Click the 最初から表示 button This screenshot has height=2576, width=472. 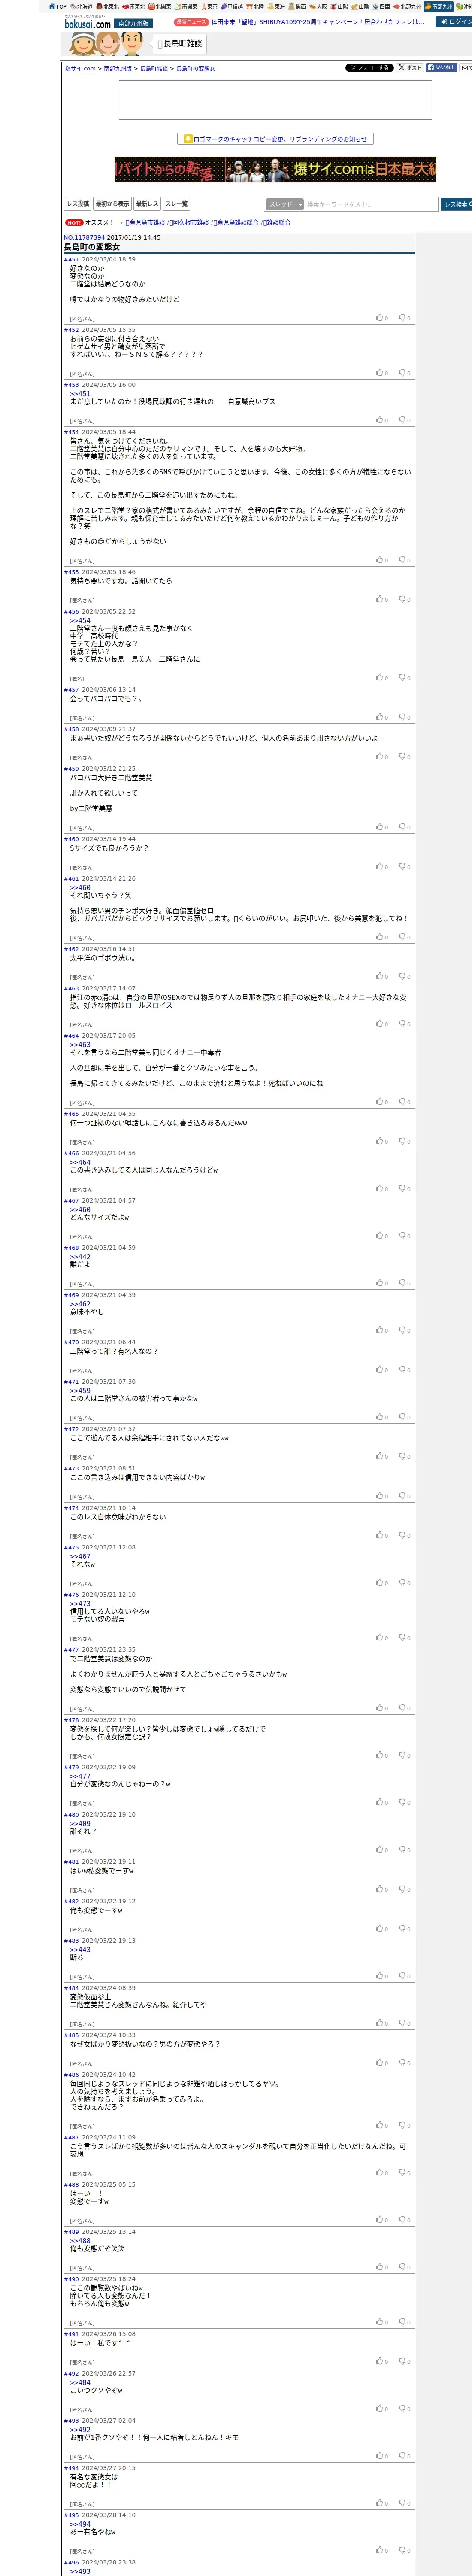click(112, 204)
